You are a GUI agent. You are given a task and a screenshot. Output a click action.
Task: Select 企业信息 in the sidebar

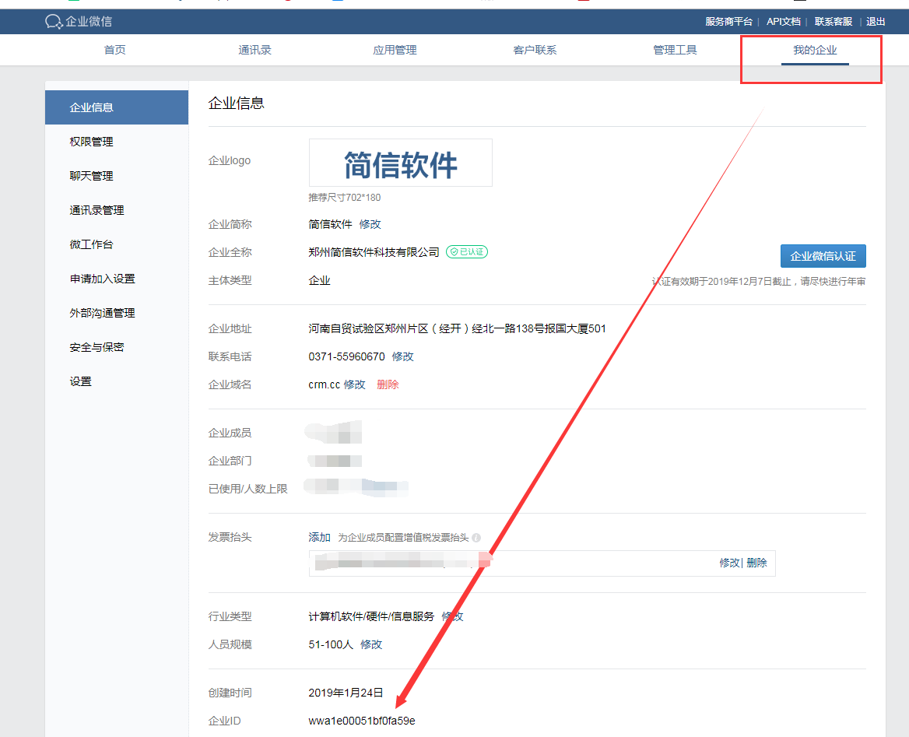pos(117,107)
